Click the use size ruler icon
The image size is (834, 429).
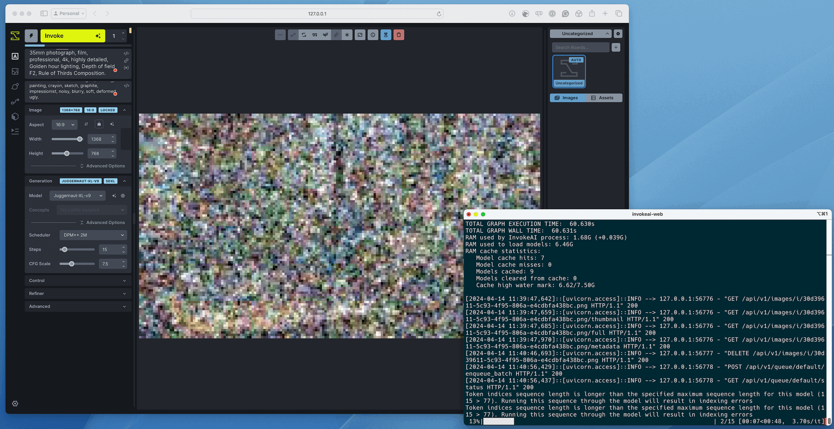pos(336,35)
